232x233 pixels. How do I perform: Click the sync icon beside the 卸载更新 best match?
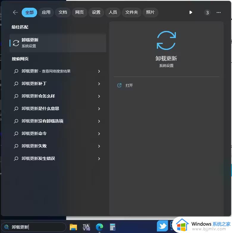16,43
